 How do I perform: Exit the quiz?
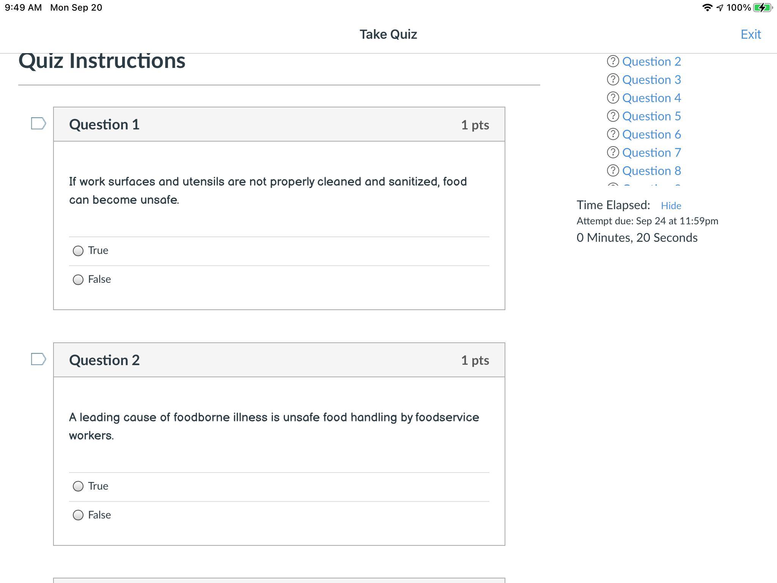click(x=750, y=35)
